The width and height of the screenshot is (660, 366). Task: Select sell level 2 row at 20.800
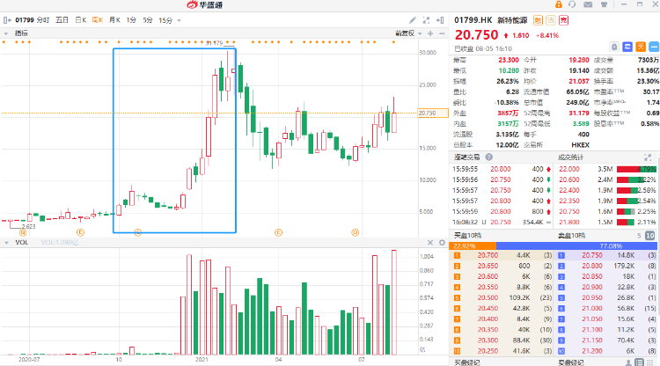click(x=605, y=266)
